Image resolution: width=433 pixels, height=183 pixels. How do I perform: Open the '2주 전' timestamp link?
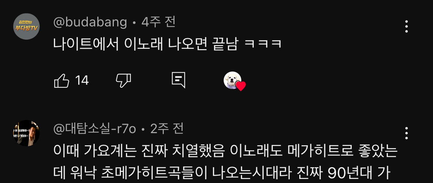coord(167,129)
